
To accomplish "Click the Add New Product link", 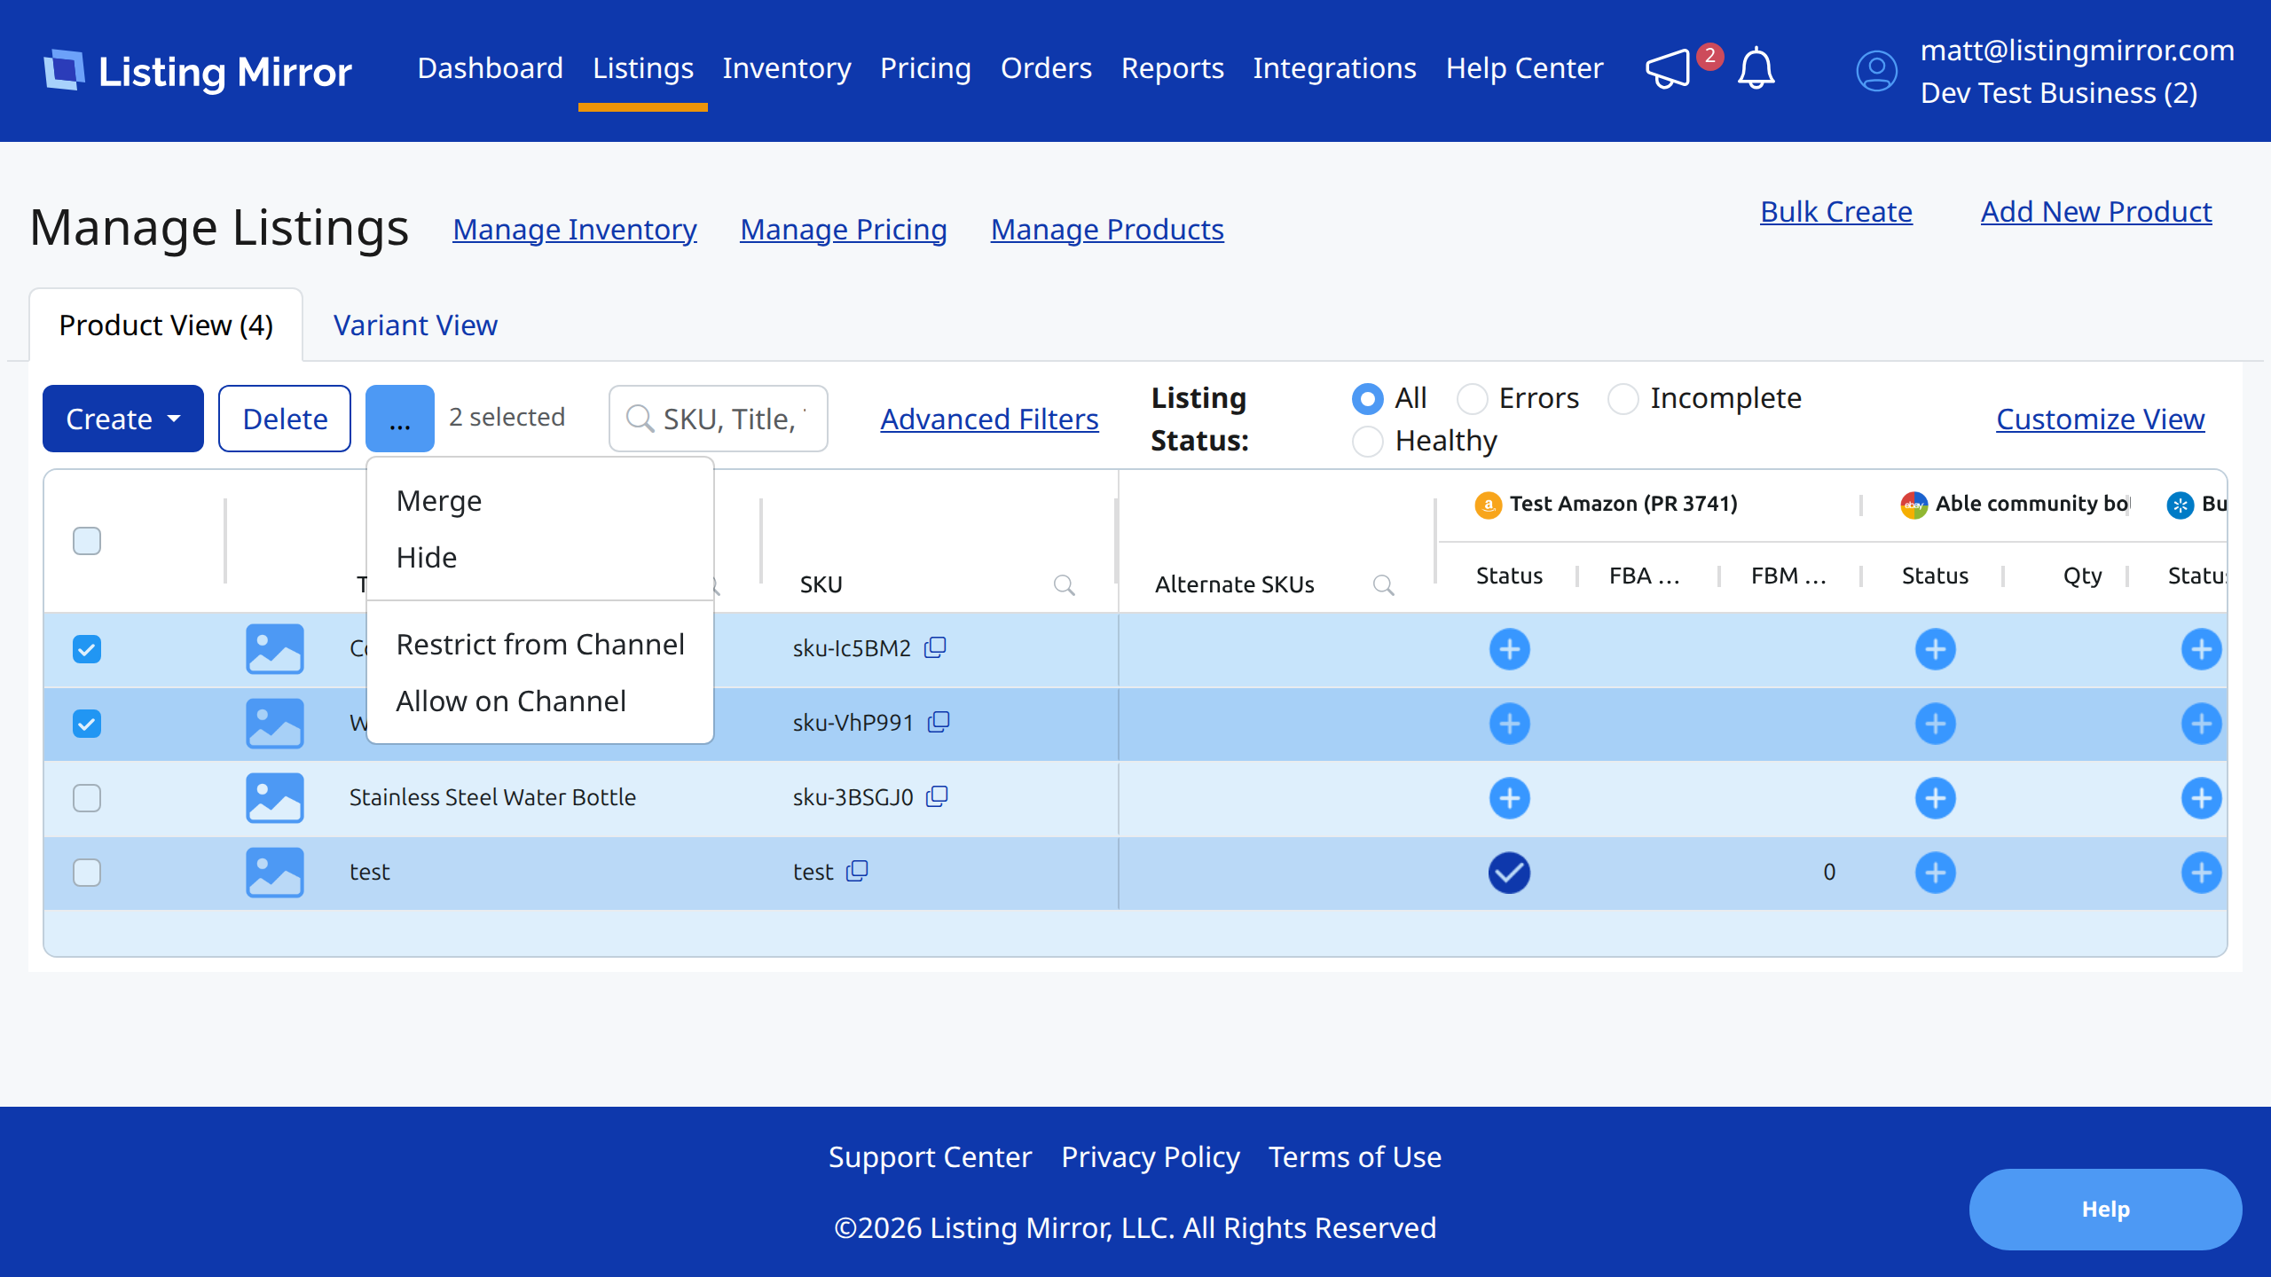I will 2096,212.
